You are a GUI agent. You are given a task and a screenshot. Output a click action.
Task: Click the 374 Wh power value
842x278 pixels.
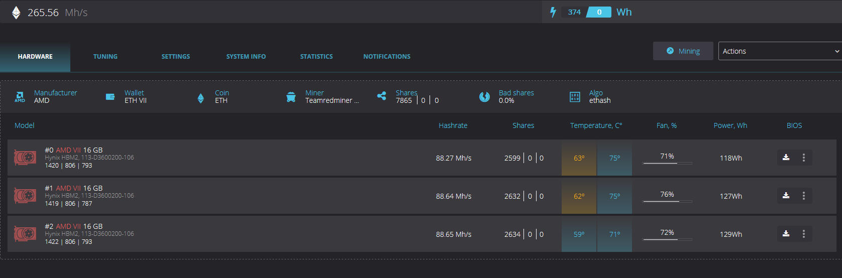coord(574,12)
